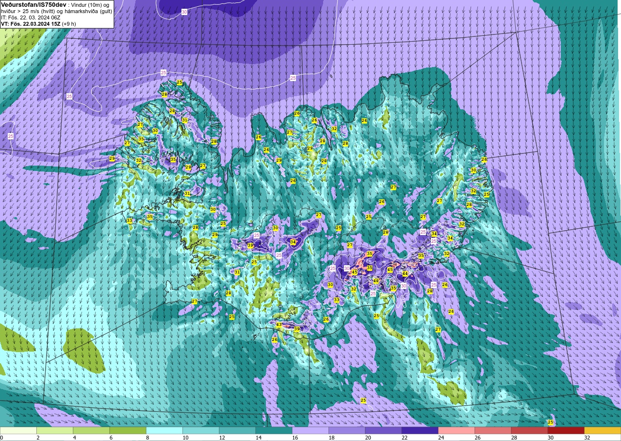Click the legend scale tick number 8
621x441 pixels.
pos(147,438)
